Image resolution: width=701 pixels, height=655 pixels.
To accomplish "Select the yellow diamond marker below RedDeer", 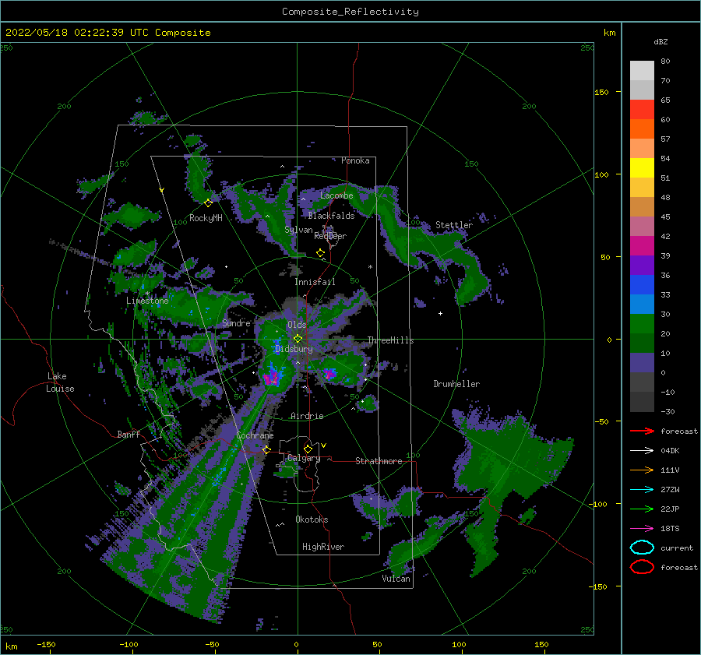I will tap(320, 253).
